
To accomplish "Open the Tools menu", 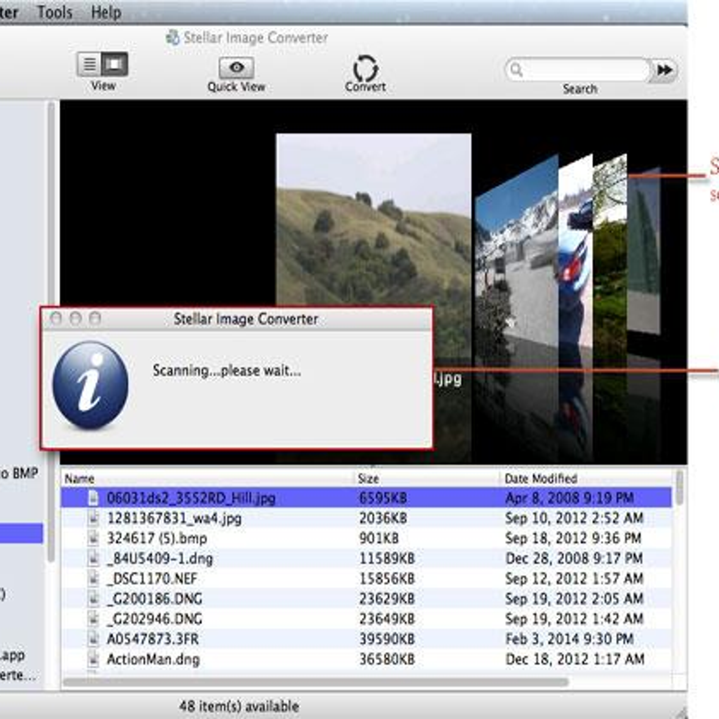I will [55, 12].
